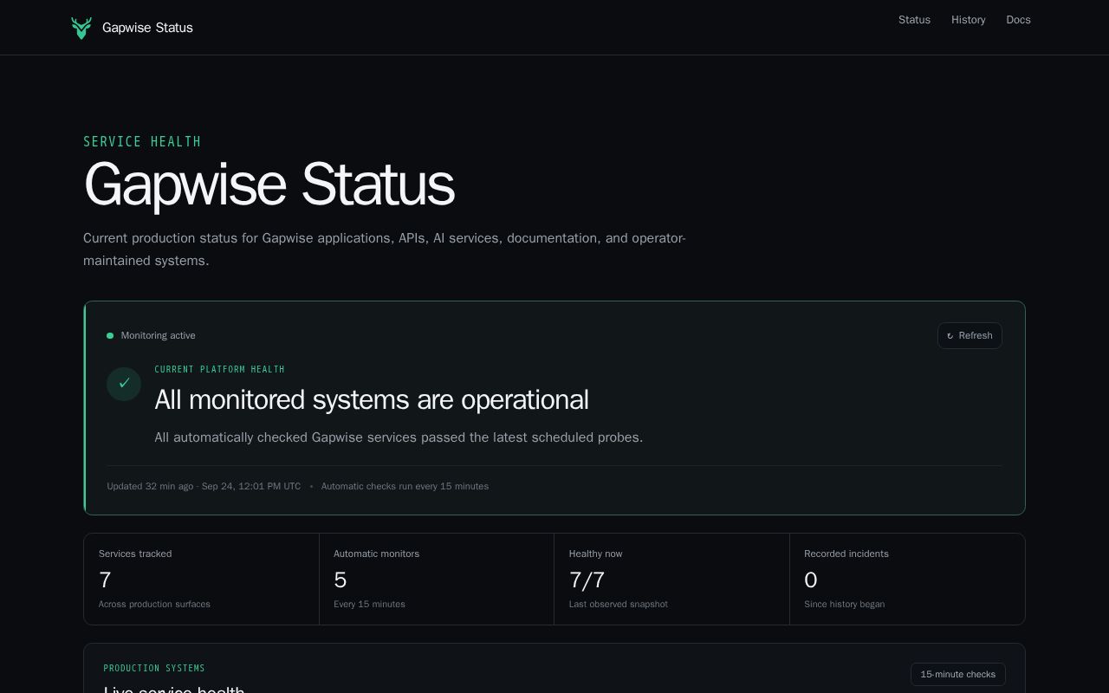Screen dimensions: 1109x693
Task: Click the 15-minute checks badge
Action: tap(957, 674)
